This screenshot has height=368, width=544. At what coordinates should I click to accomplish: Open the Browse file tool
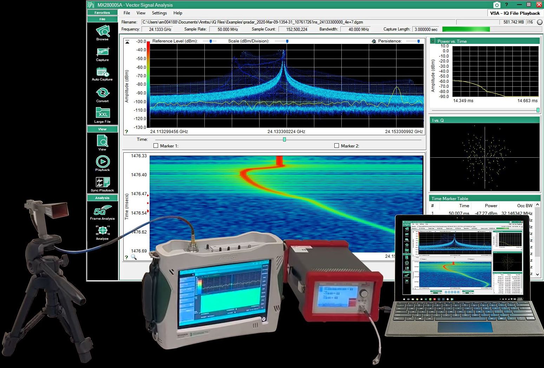(102, 32)
